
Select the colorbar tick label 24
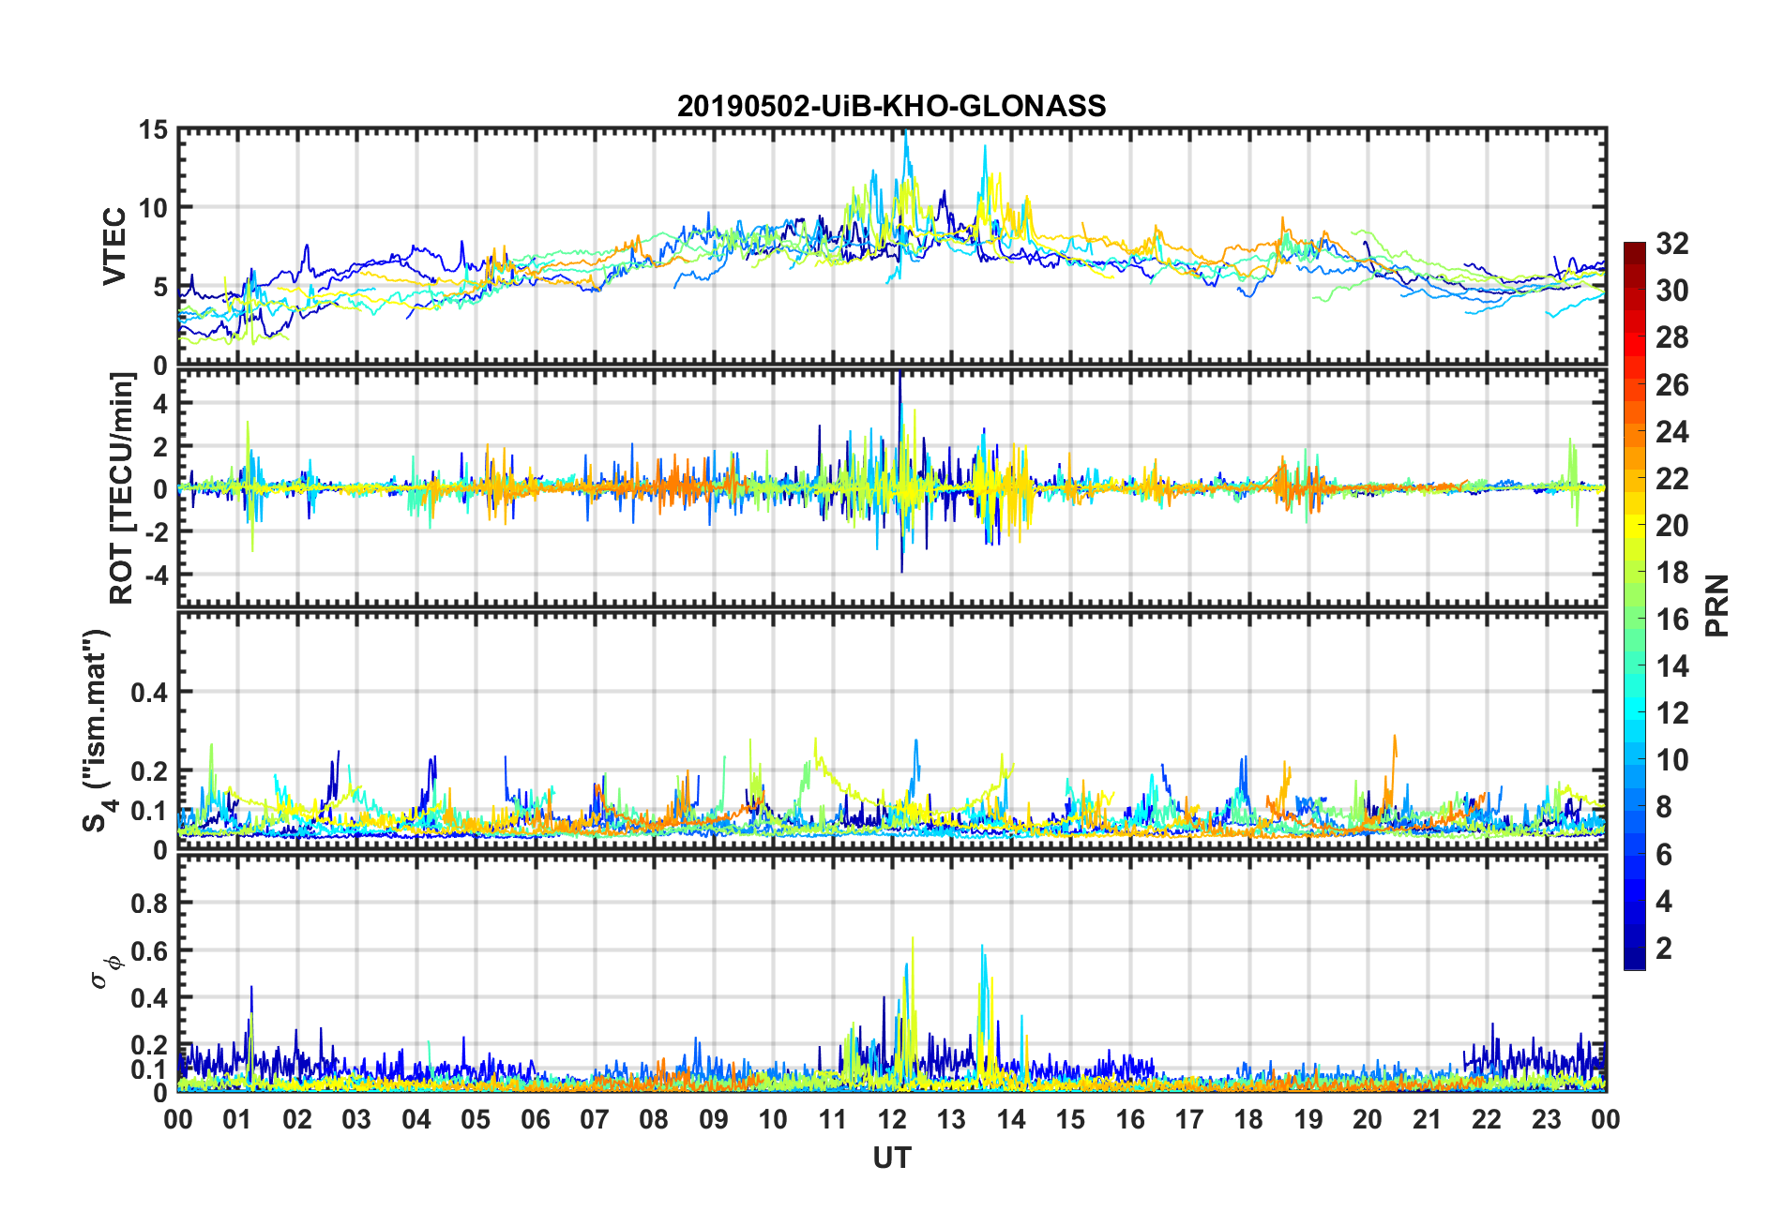pos(1672,431)
